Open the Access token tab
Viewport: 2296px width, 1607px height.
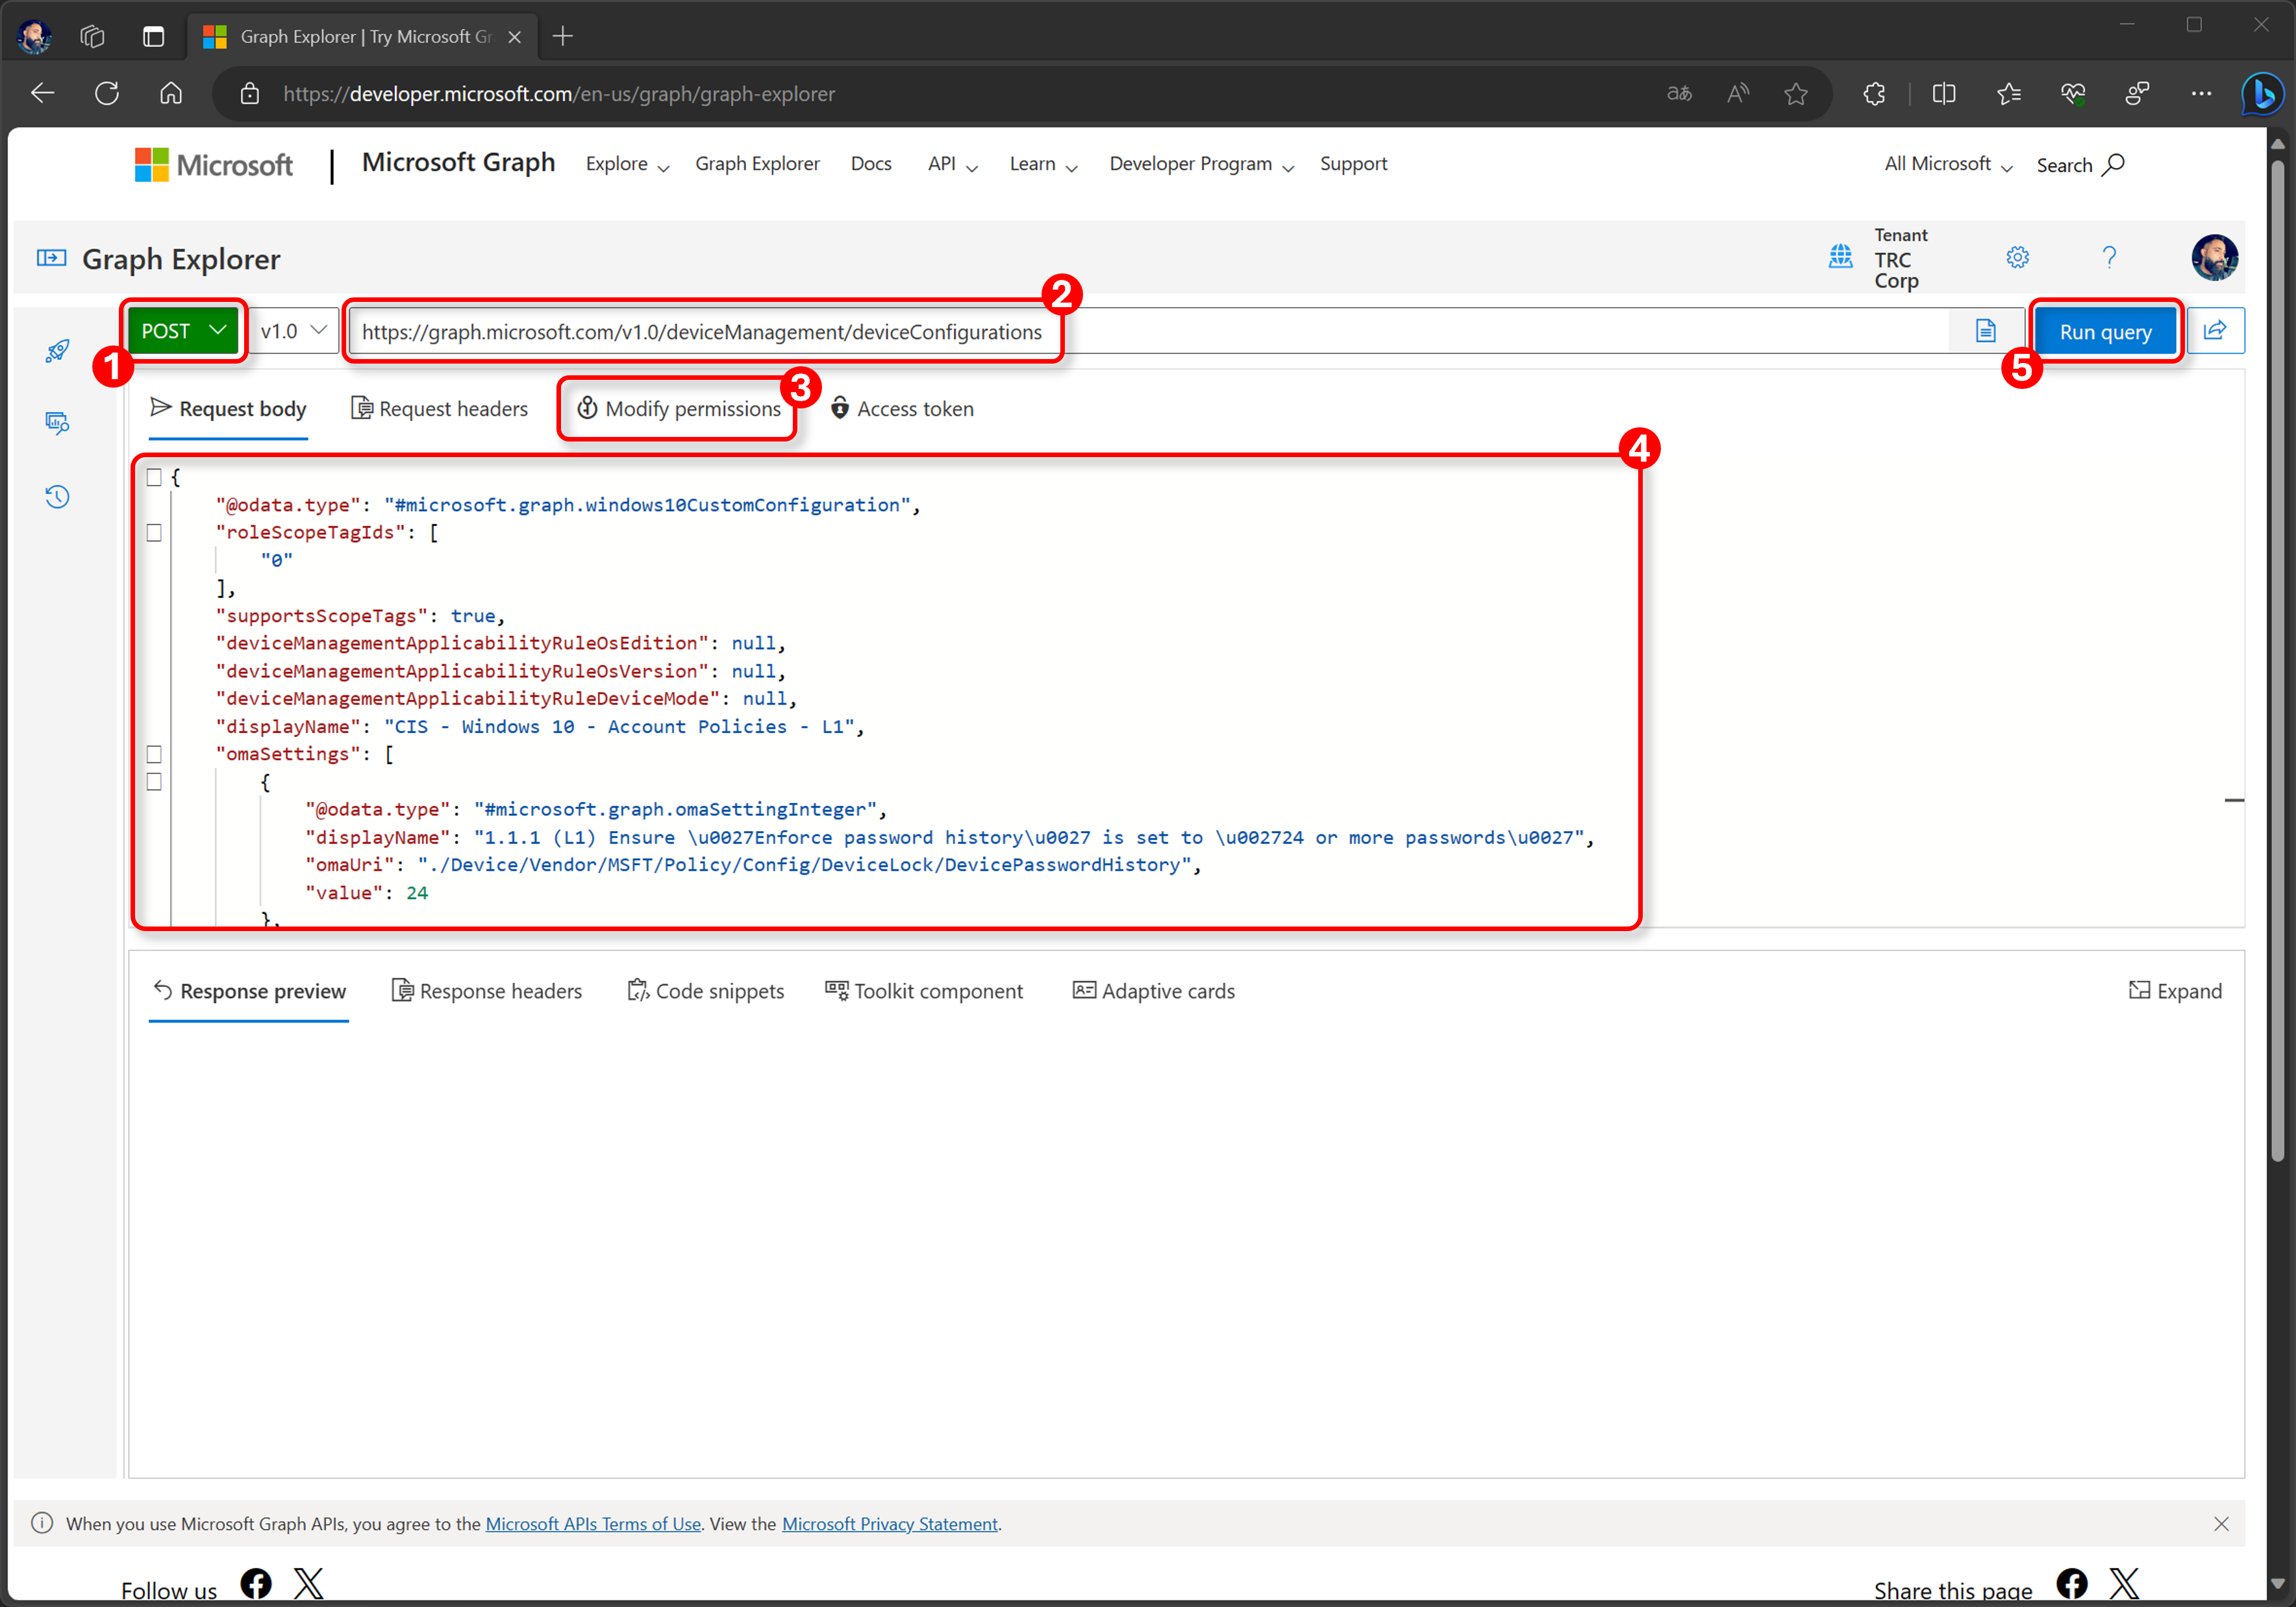click(x=902, y=408)
